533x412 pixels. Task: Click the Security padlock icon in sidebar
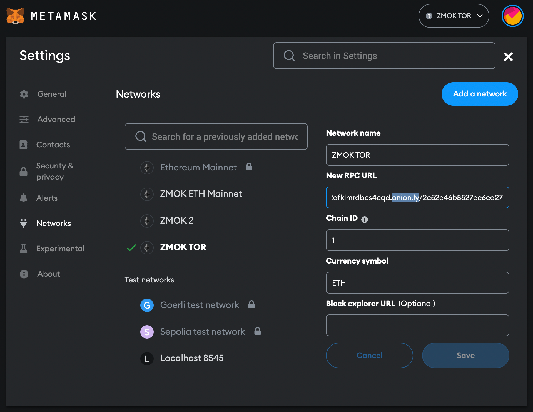point(23,172)
